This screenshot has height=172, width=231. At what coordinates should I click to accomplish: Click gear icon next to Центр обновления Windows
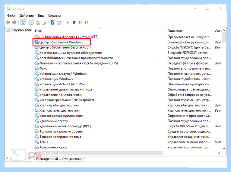pos(37,42)
